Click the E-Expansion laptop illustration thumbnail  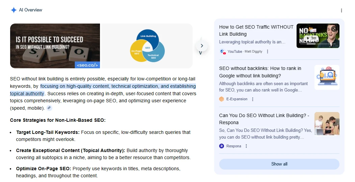click(x=327, y=77)
